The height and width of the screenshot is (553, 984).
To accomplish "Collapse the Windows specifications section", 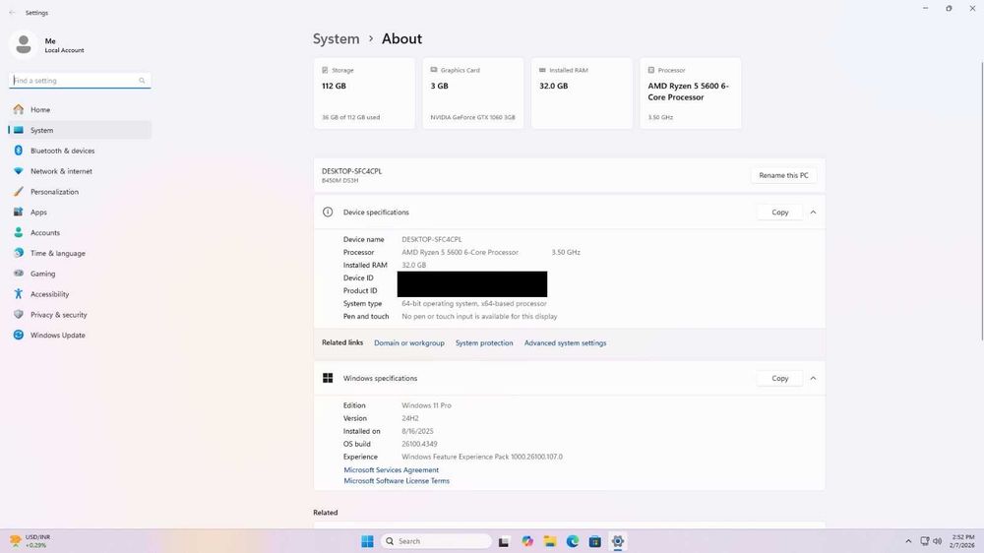I will (814, 378).
